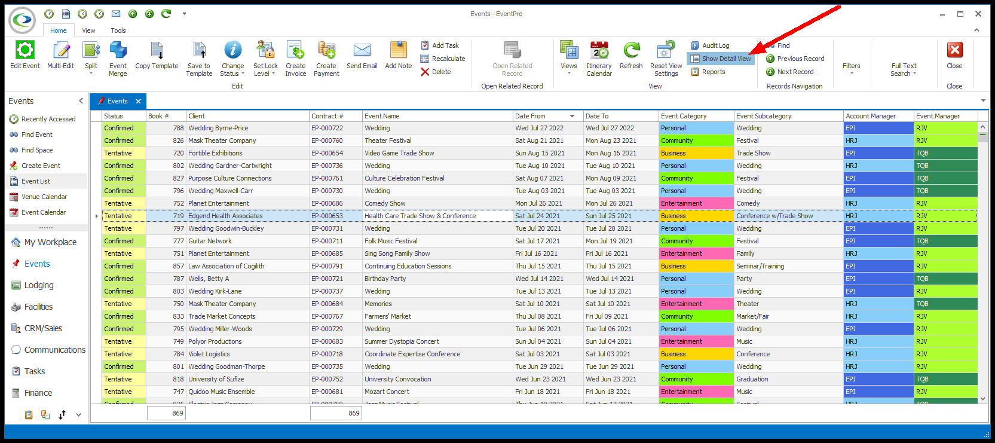Screen dimensions: 995x443
Task: Open Reports in the View group
Action: click(x=708, y=72)
